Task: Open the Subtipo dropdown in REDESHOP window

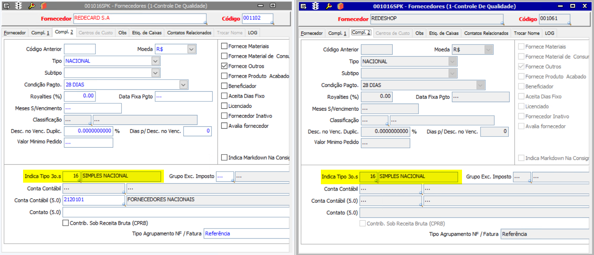Action: pyautogui.click(x=453, y=73)
